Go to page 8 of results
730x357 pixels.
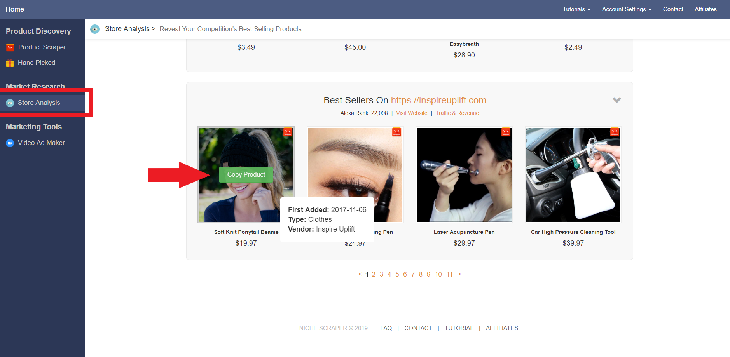(x=421, y=274)
